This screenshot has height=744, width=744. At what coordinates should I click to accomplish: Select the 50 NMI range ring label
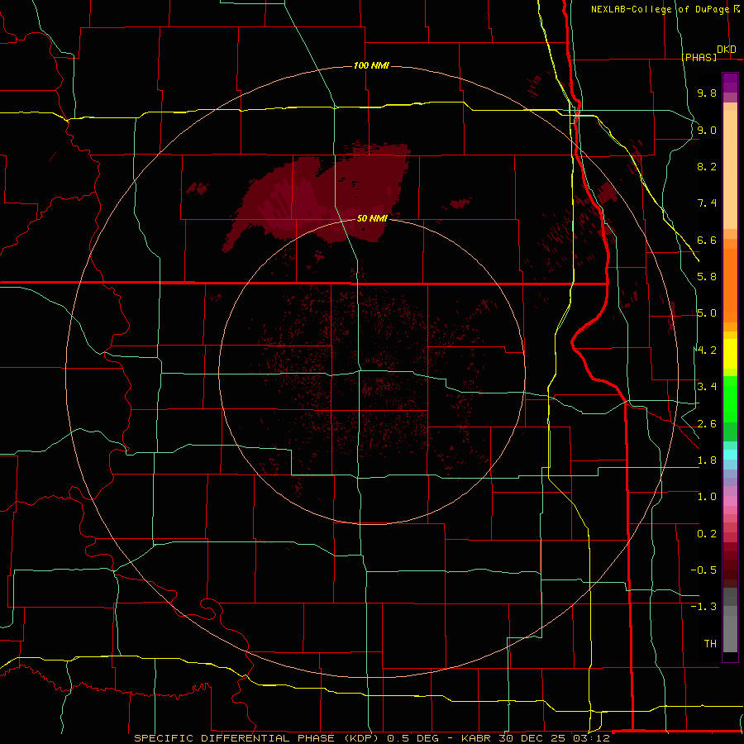pos(373,218)
